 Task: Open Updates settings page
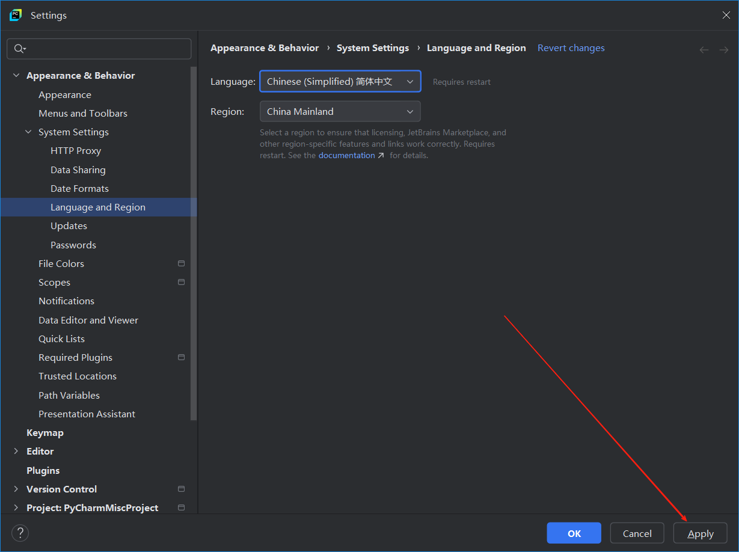pos(69,225)
